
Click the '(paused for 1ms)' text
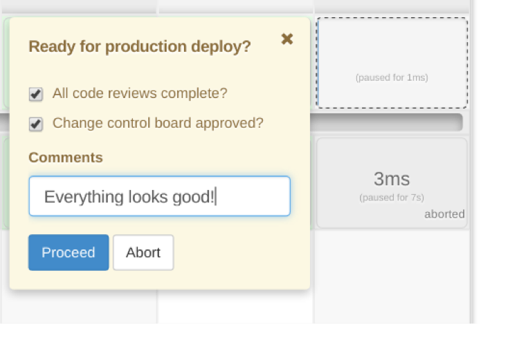coord(392,77)
